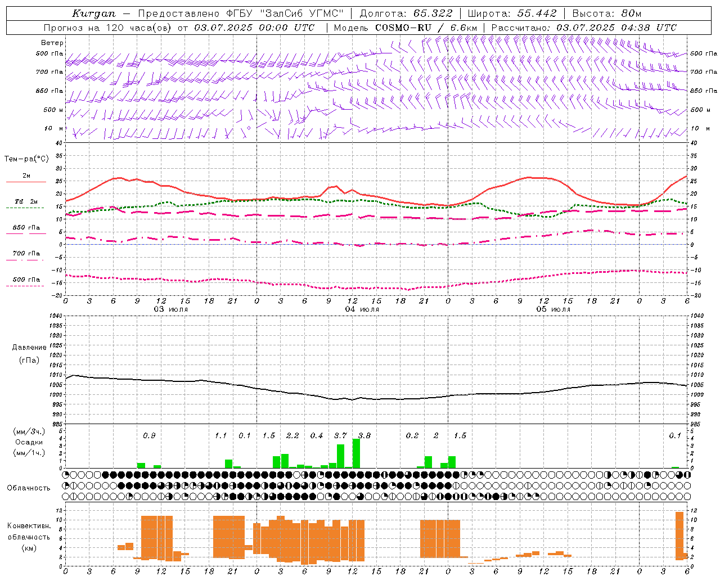This screenshot has height=576, width=720.
Task: Click the 03 июля date label
Action: [x=171, y=309]
